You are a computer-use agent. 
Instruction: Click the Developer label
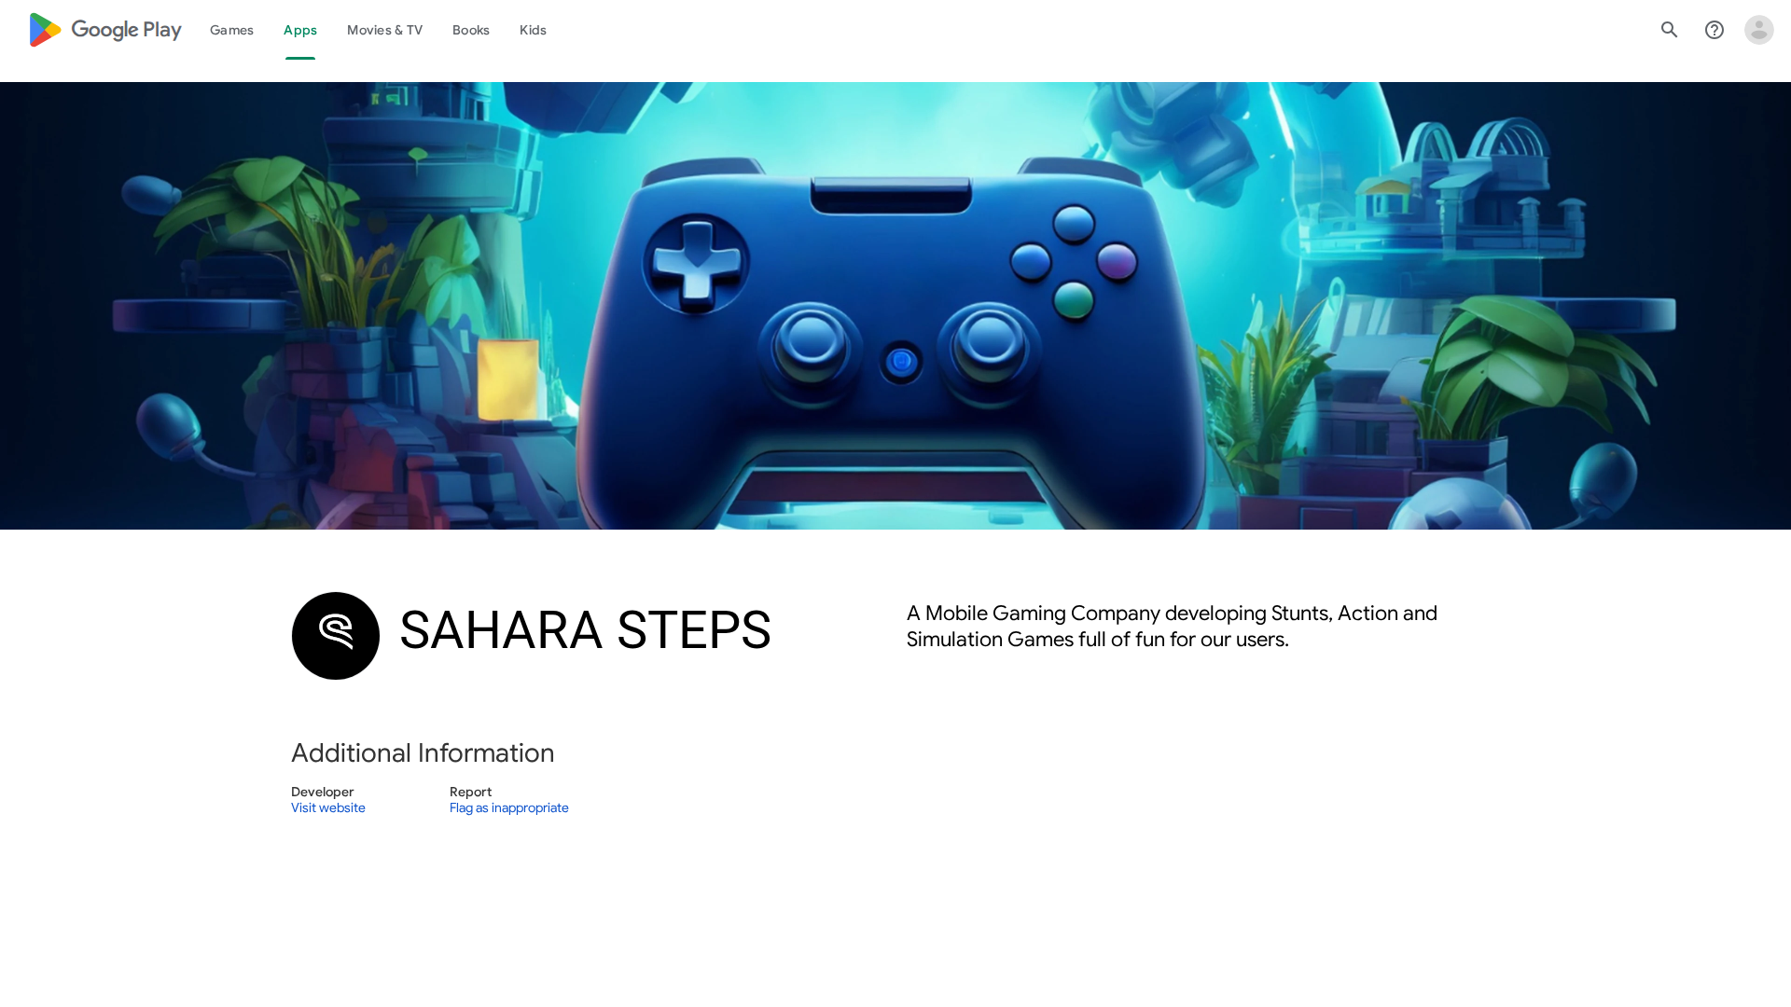(323, 792)
